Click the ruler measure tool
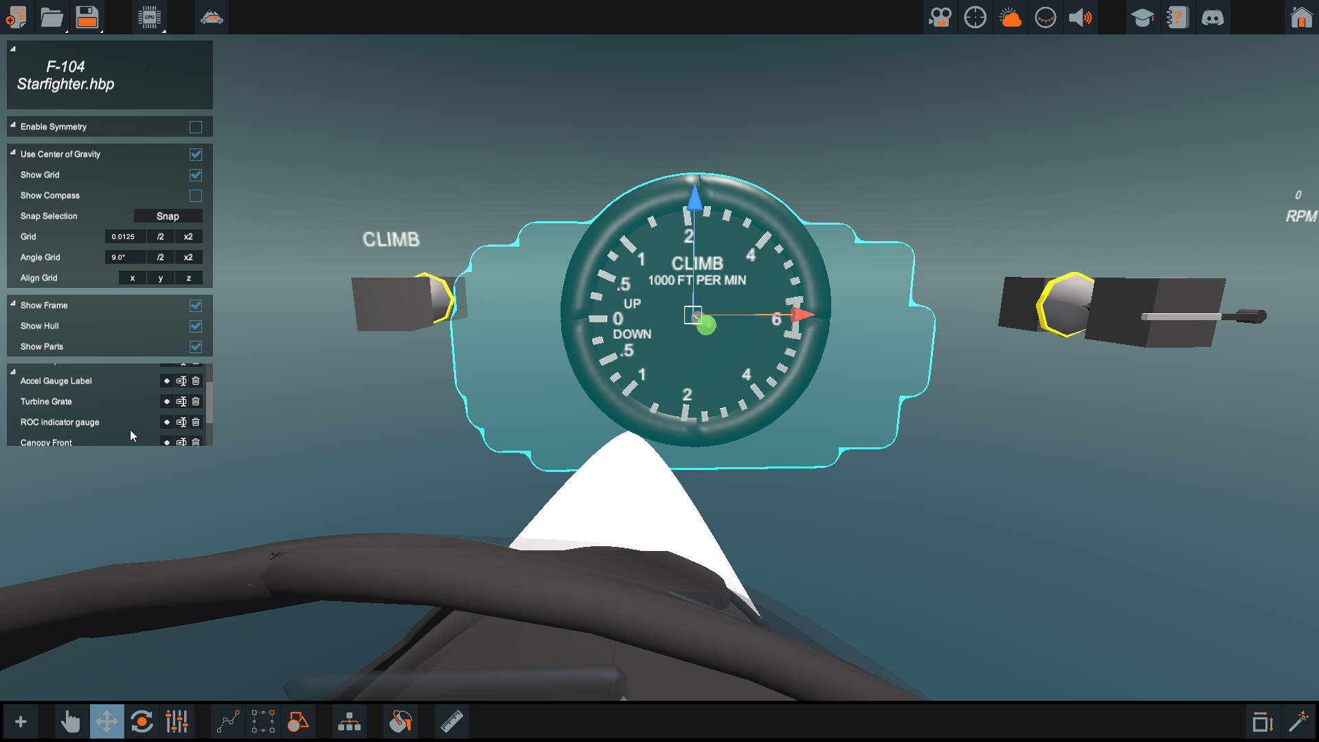 [x=451, y=721]
